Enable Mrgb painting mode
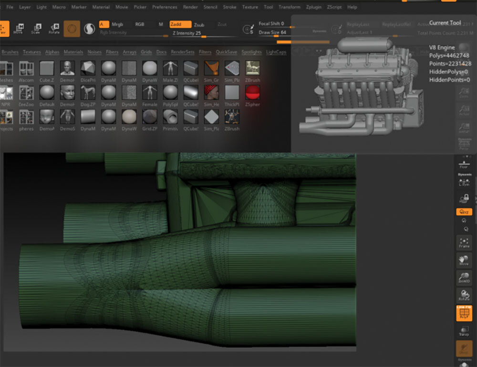 pos(117,24)
